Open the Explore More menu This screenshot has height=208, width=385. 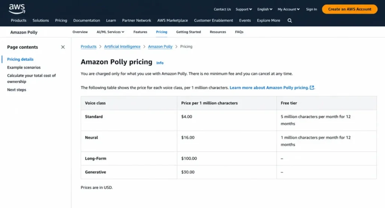[x=268, y=20]
